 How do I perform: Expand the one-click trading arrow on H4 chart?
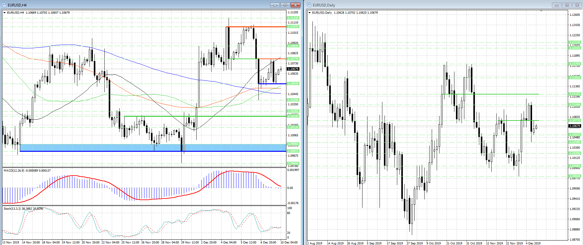pos(5,13)
